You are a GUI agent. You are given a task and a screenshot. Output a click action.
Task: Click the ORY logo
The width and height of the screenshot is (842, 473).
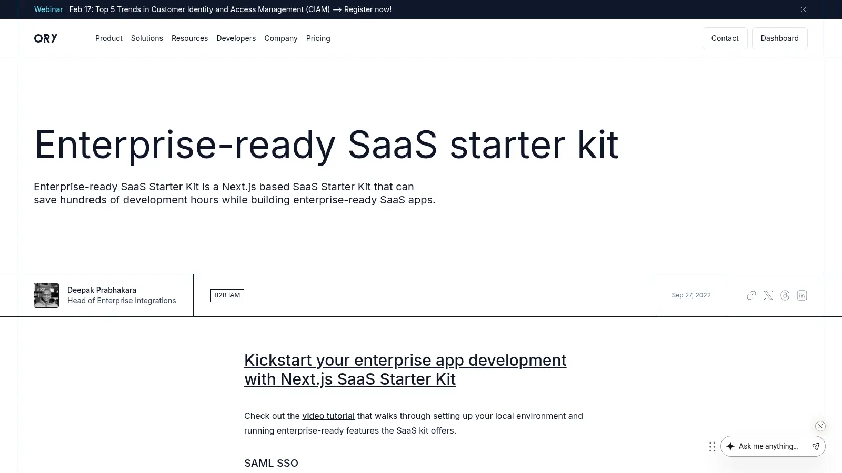coord(46,38)
